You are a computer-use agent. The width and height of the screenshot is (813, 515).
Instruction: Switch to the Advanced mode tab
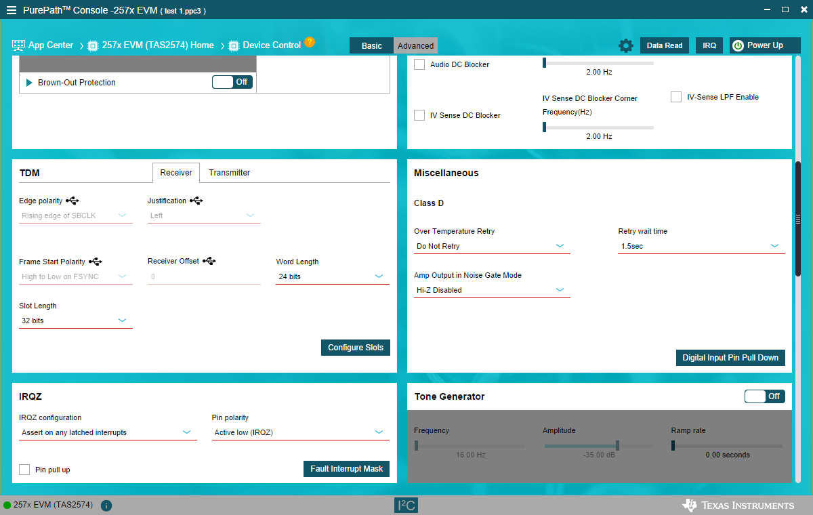[415, 45]
